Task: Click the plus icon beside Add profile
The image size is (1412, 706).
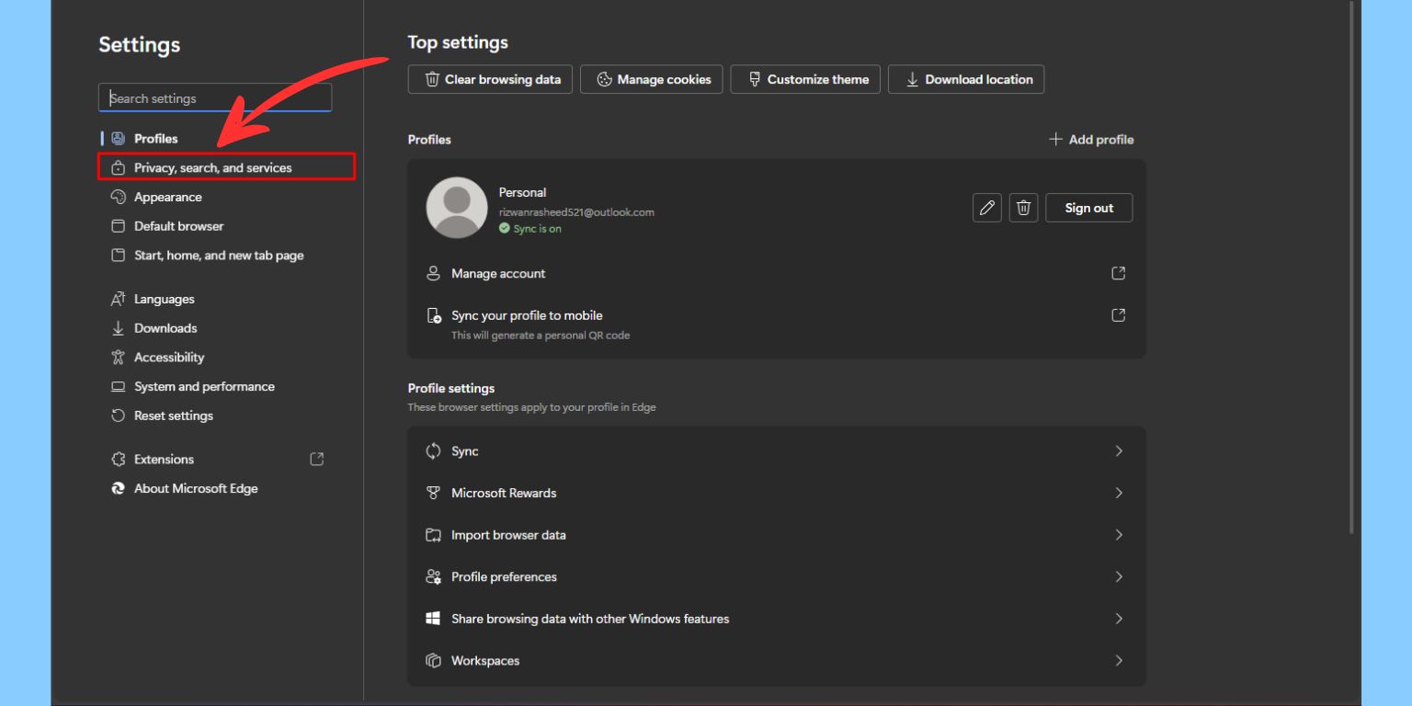Action: 1055,140
